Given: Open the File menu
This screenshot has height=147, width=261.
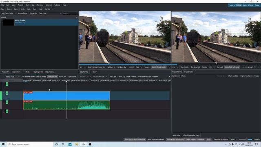Looking at the screenshot, I should point(2,5).
